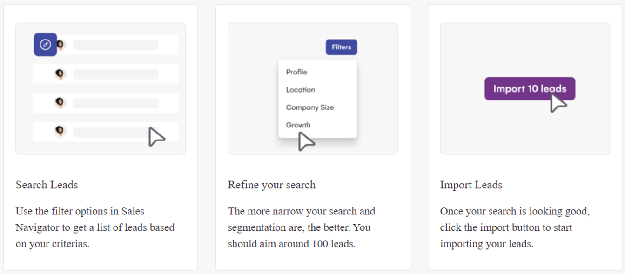625x274 pixels.
Task: Click the Import 10 leads button
Action: [530, 88]
